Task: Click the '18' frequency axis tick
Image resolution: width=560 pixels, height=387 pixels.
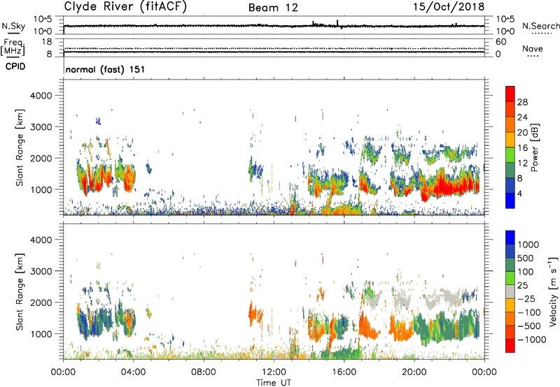Action: pos(47,42)
